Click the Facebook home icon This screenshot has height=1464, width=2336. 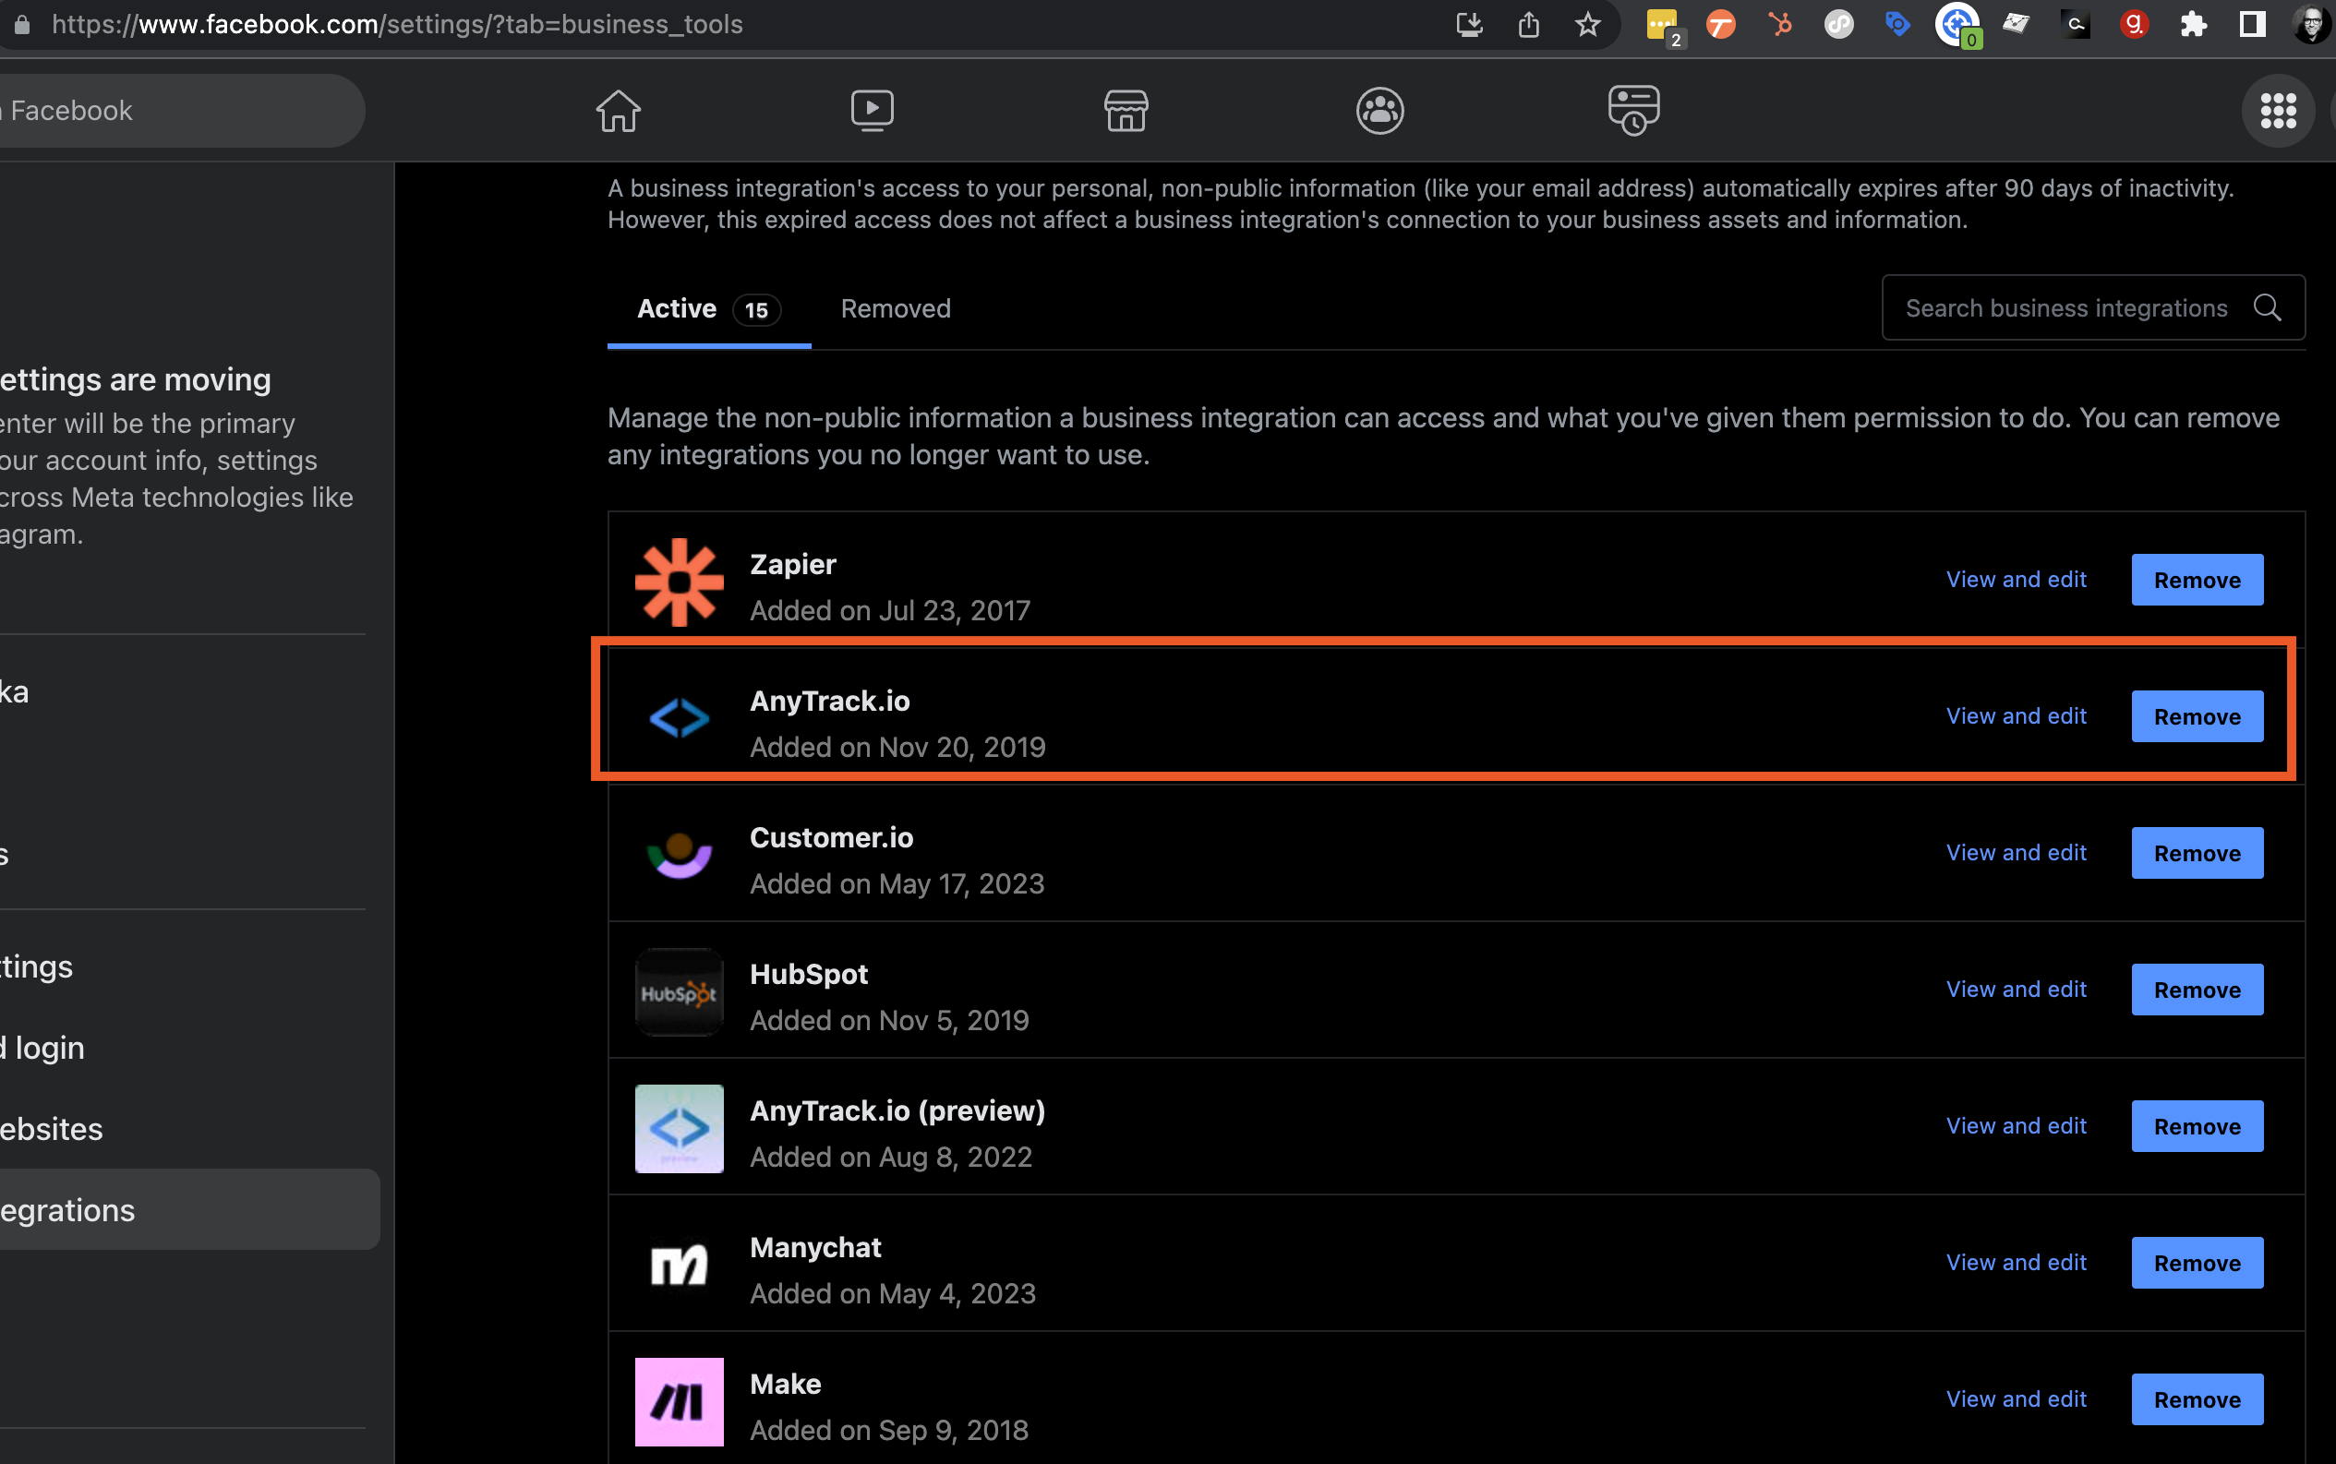[618, 112]
